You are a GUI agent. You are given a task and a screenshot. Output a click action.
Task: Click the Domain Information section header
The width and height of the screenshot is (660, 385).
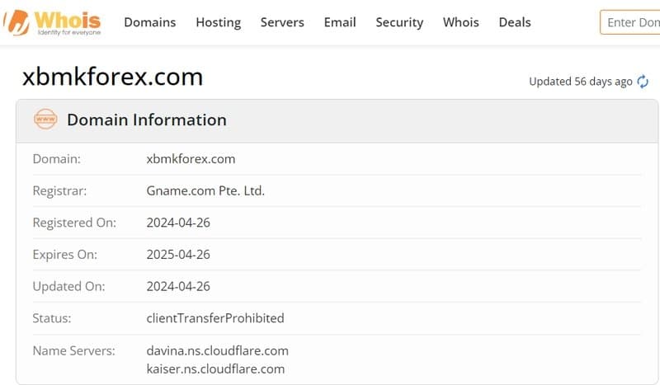tap(146, 120)
